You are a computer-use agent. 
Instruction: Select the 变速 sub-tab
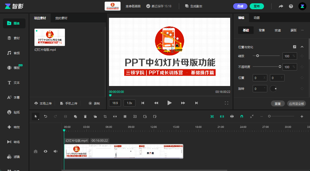click(278, 30)
